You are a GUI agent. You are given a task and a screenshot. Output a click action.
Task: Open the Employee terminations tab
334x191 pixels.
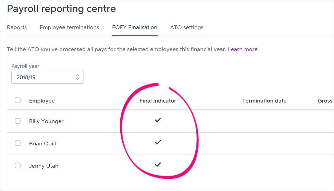pyautogui.click(x=69, y=27)
